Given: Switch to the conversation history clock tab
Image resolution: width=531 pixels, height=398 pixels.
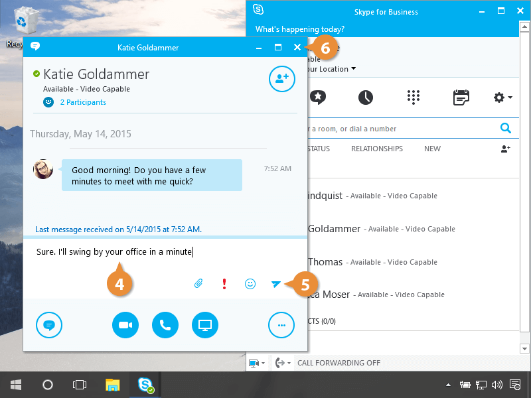Looking at the screenshot, I should tap(366, 98).
